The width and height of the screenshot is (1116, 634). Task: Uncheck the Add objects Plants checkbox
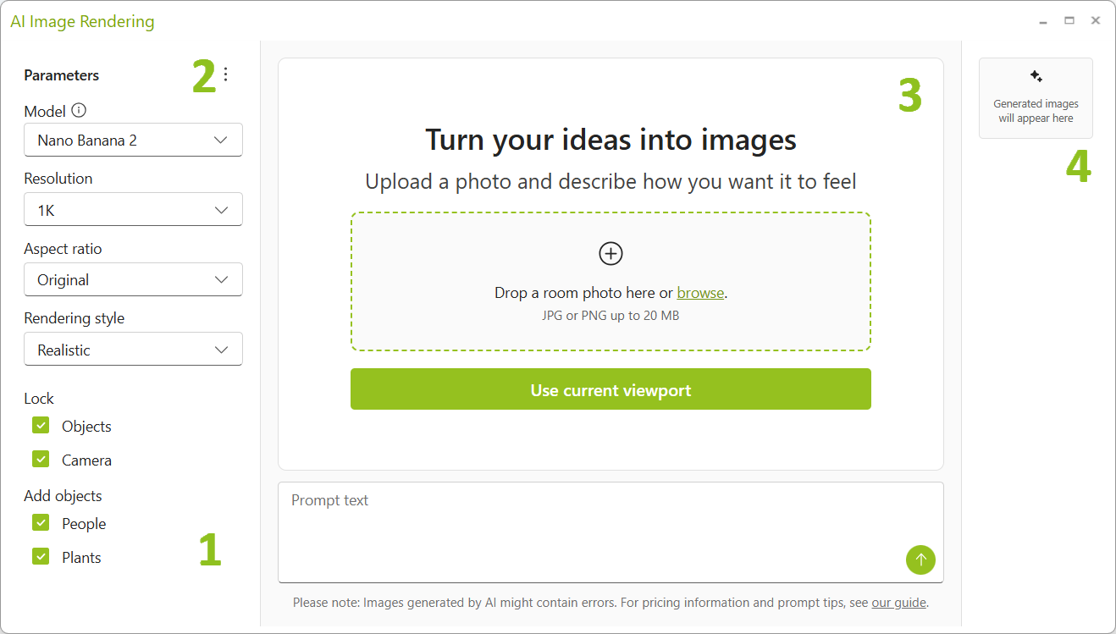click(x=41, y=556)
